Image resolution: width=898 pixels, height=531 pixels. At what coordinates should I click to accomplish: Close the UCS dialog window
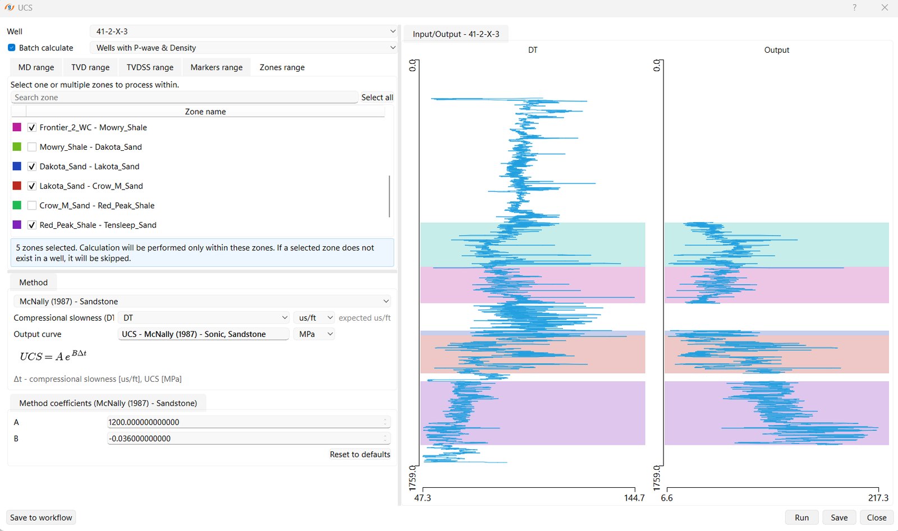tap(885, 8)
